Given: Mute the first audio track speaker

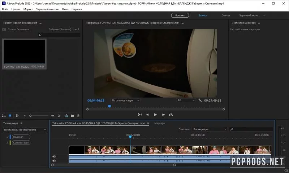Looking at the screenshot, I should (54, 156).
